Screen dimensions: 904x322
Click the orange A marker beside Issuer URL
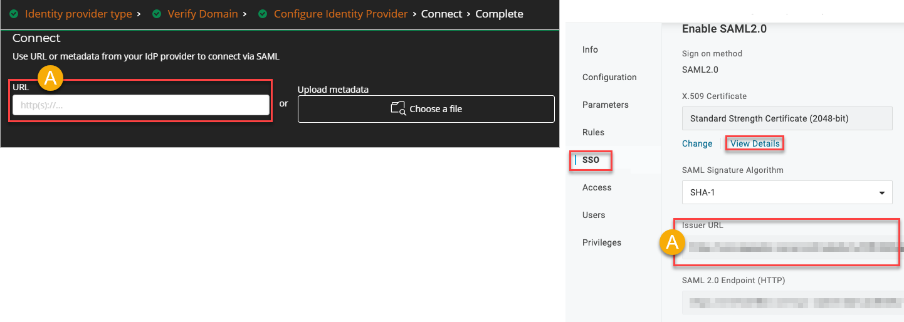pyautogui.click(x=673, y=242)
